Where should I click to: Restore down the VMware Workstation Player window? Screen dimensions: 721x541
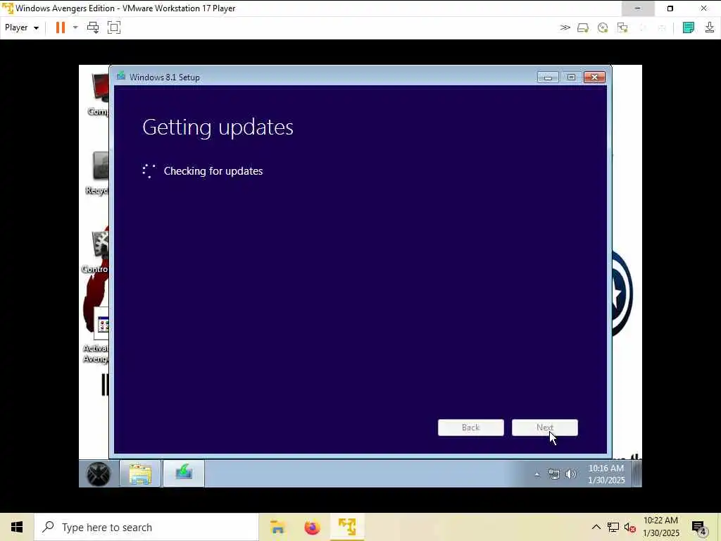(x=670, y=8)
